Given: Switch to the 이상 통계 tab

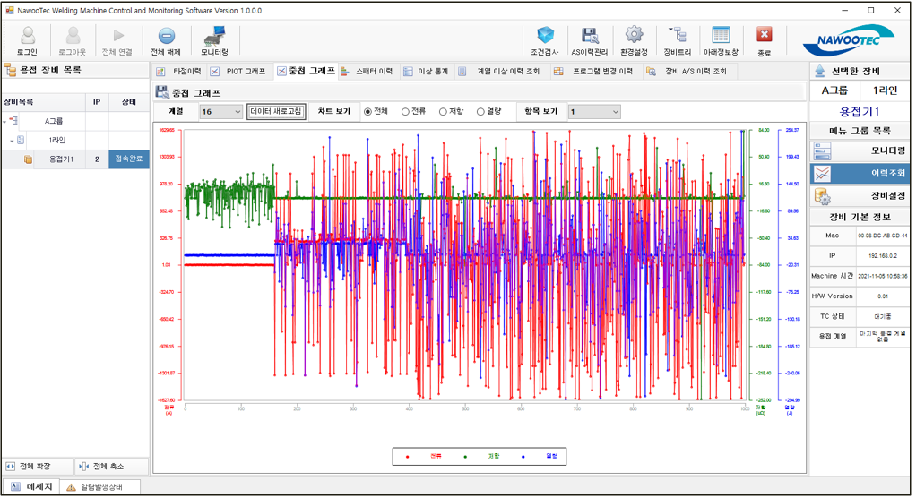Looking at the screenshot, I should pyautogui.click(x=427, y=72).
